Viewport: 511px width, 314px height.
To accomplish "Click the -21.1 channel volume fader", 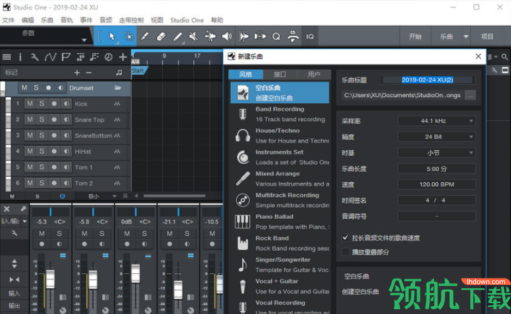I will click(178, 290).
